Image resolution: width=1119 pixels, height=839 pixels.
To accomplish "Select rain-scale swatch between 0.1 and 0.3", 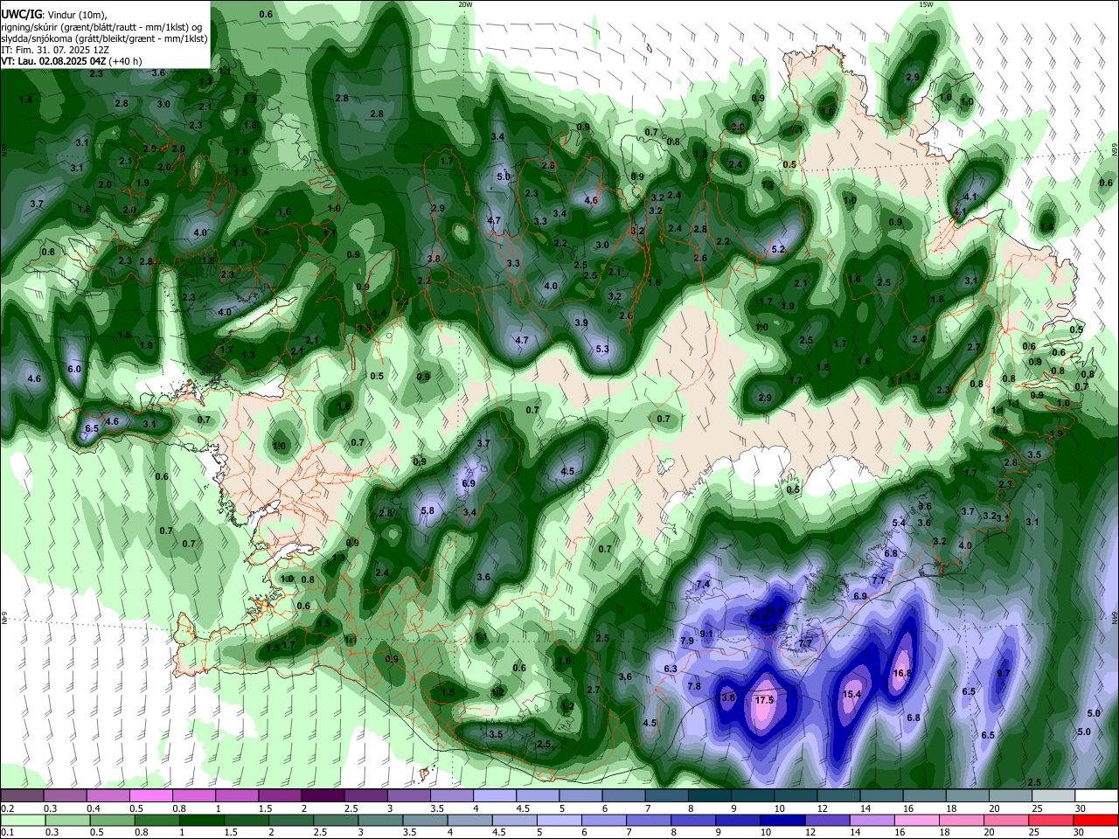I will point(23,821).
